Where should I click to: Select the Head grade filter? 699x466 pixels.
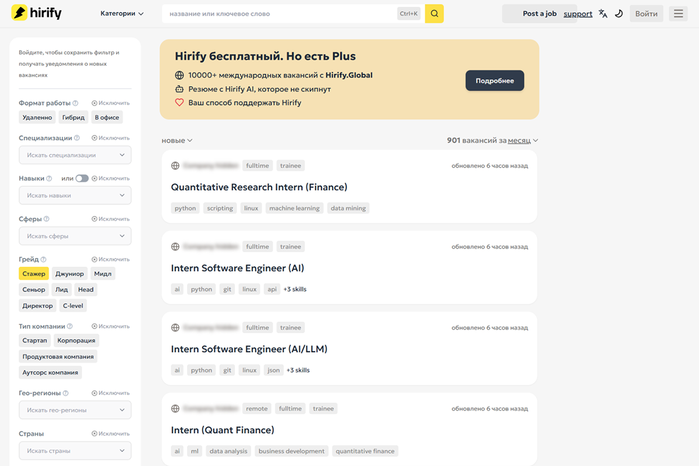pyautogui.click(x=86, y=290)
